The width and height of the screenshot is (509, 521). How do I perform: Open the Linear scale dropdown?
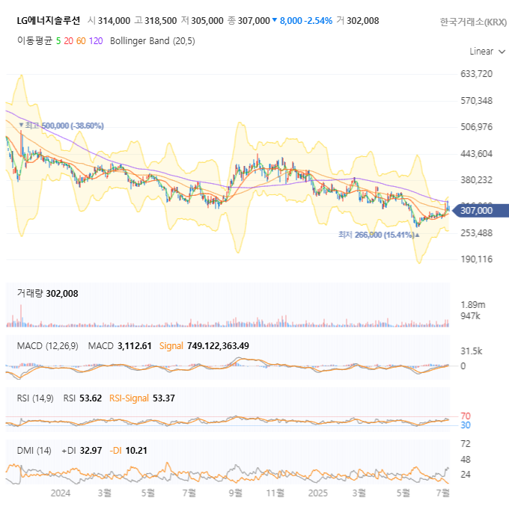tap(487, 52)
